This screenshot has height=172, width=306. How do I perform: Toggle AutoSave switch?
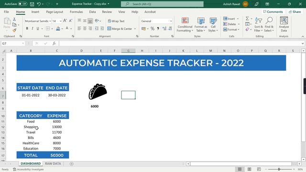[22, 4]
